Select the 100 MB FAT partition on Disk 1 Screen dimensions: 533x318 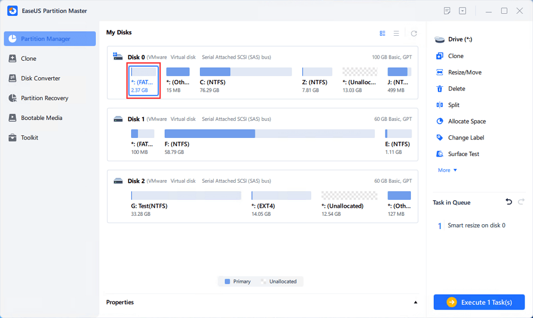point(142,142)
